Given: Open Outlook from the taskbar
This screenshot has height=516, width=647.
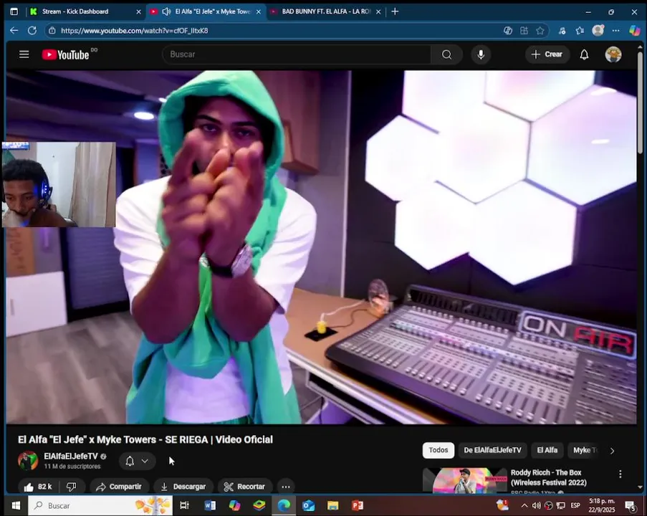Looking at the screenshot, I should tap(308, 505).
